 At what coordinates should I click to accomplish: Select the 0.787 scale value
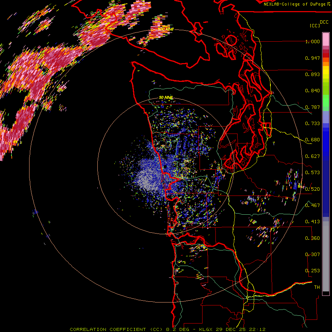pos(312,107)
